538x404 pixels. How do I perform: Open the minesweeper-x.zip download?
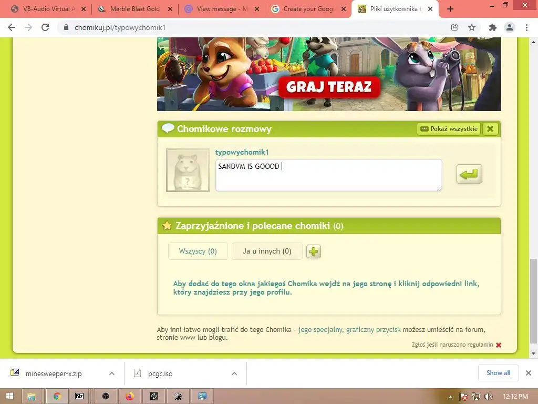pos(54,373)
